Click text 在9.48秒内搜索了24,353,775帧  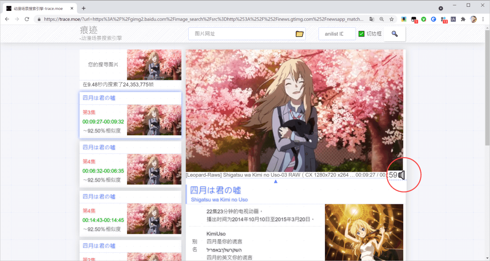[118, 85]
